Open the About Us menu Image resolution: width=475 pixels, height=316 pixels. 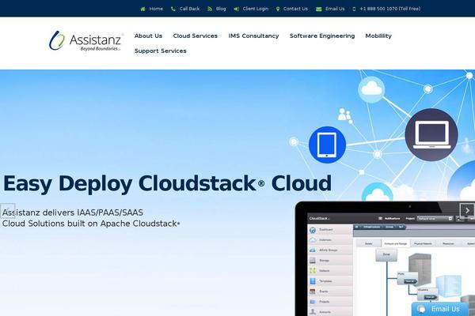click(148, 36)
